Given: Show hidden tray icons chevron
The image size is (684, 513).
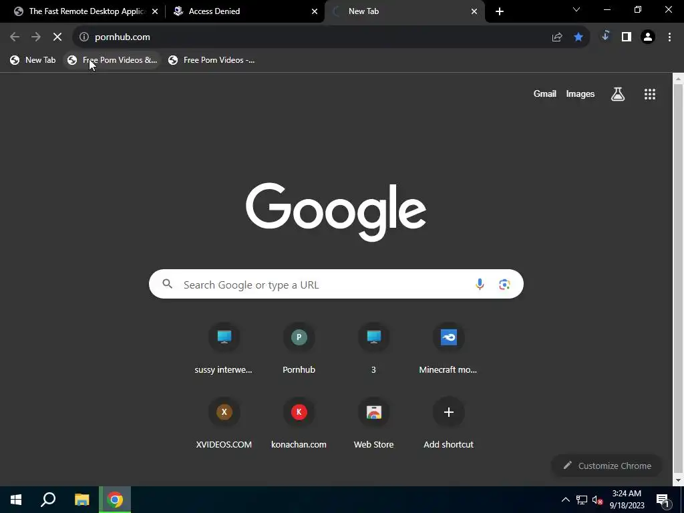Looking at the screenshot, I should (565, 500).
